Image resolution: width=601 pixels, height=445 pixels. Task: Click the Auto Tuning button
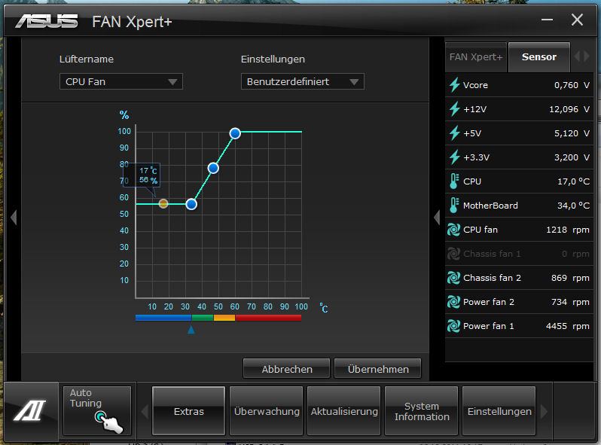(97, 411)
